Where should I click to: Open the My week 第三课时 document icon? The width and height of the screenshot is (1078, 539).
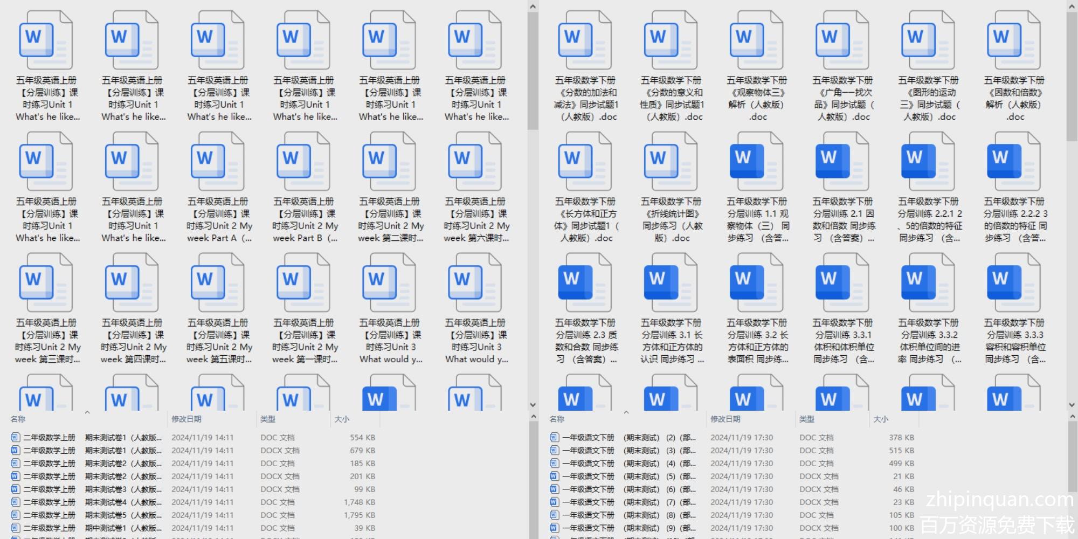tap(46, 283)
